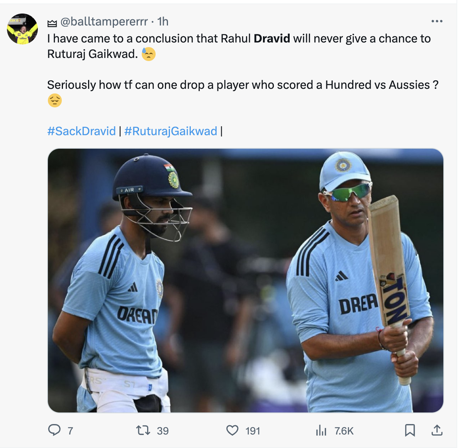Open the three-dot more options menu
This screenshot has width=458, height=448.
click(x=437, y=21)
